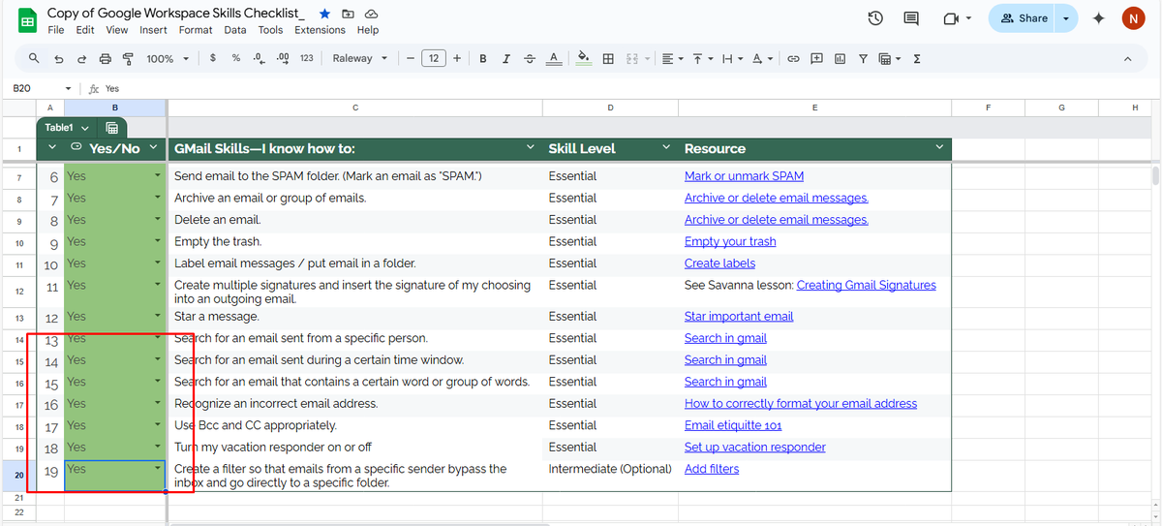Open the Help menu
The image size is (1162, 526).
point(368,30)
